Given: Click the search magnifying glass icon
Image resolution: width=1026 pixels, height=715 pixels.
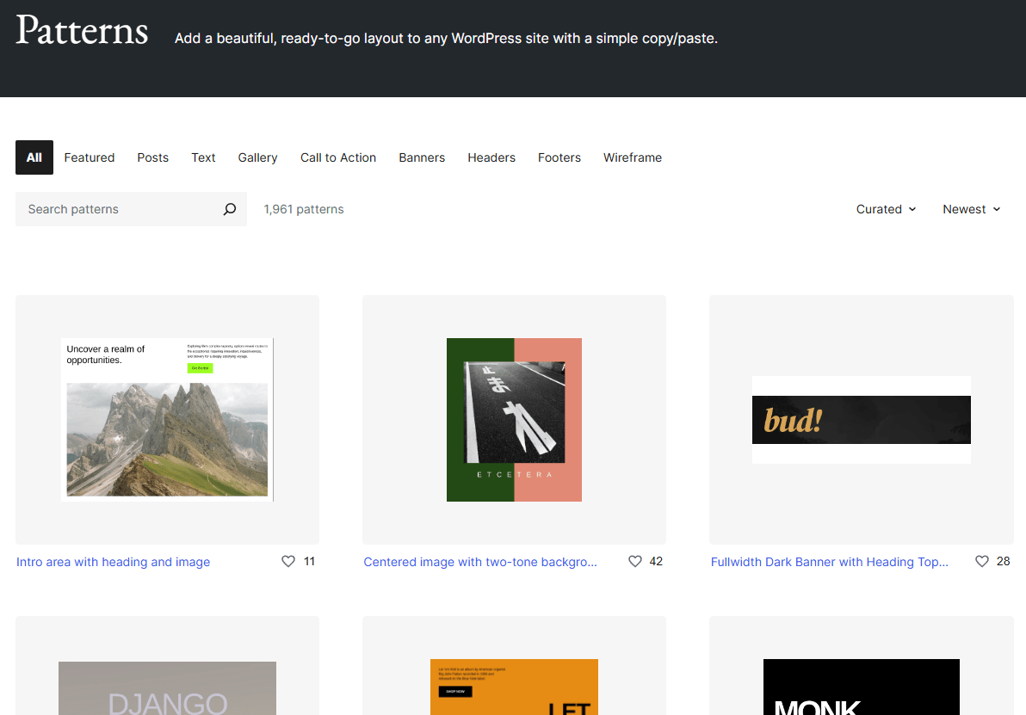Looking at the screenshot, I should [229, 209].
